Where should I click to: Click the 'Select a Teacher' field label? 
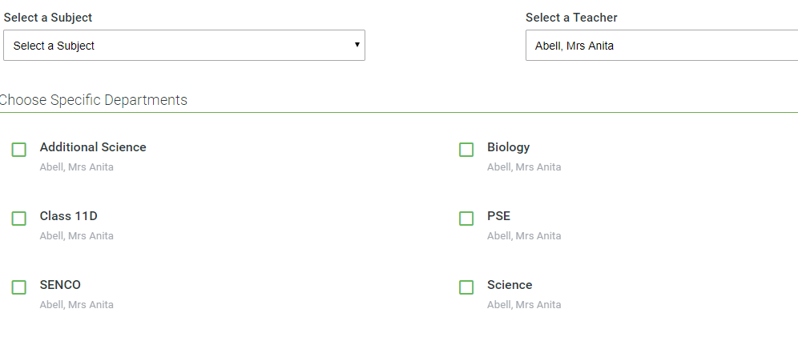(571, 18)
